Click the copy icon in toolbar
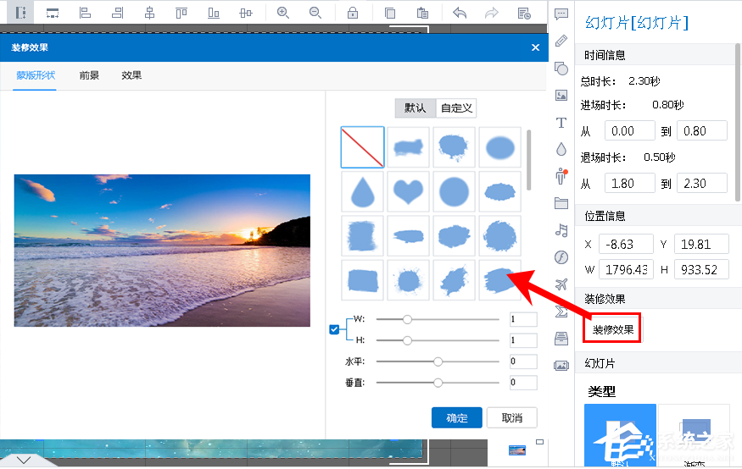The image size is (742, 469). [390, 13]
